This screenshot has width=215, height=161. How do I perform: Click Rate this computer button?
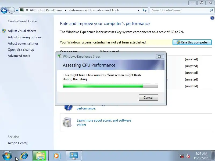[x=192, y=42]
